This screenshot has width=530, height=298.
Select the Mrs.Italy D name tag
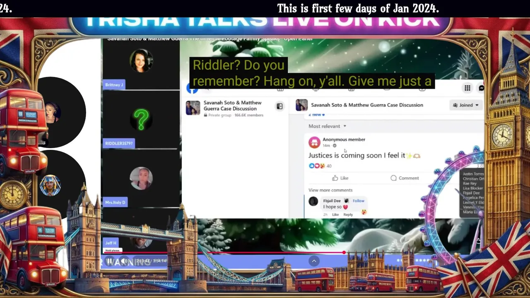coord(115,202)
